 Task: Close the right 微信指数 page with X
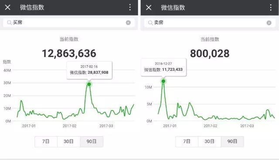tap(149, 7)
